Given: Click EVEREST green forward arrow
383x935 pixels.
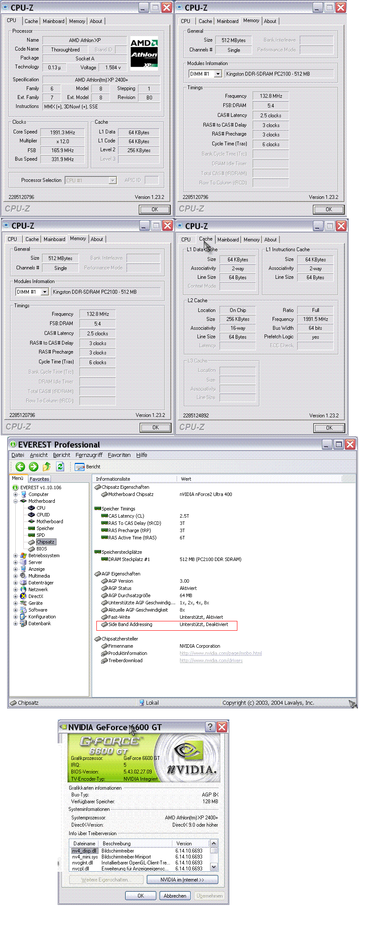Looking at the screenshot, I should point(34,467).
